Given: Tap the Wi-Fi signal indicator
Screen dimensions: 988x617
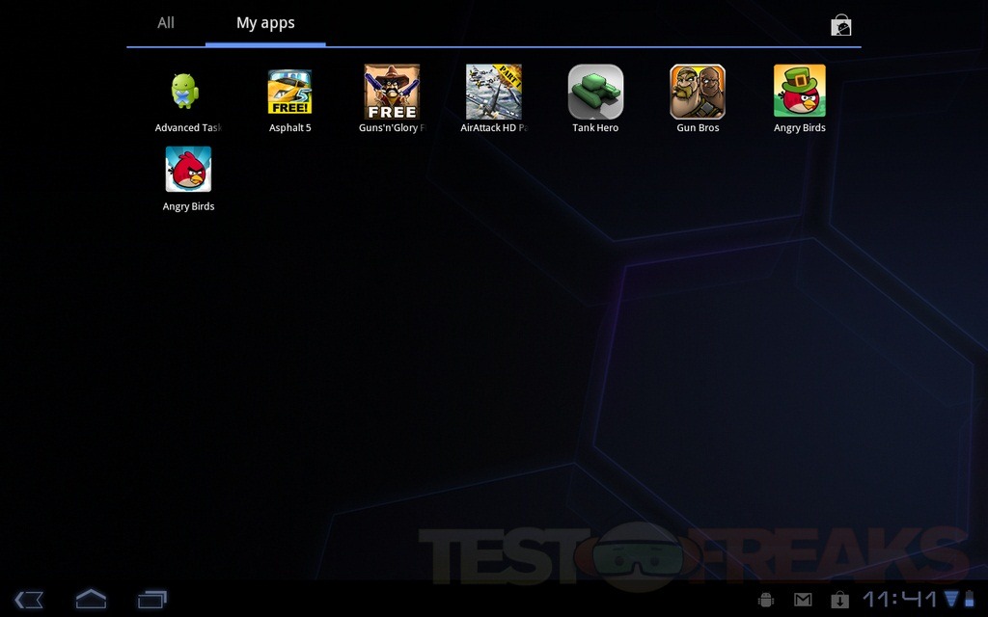Looking at the screenshot, I should (x=952, y=600).
